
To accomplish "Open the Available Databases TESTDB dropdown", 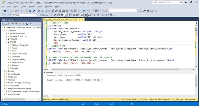I will pyautogui.click(x=35, y=15).
